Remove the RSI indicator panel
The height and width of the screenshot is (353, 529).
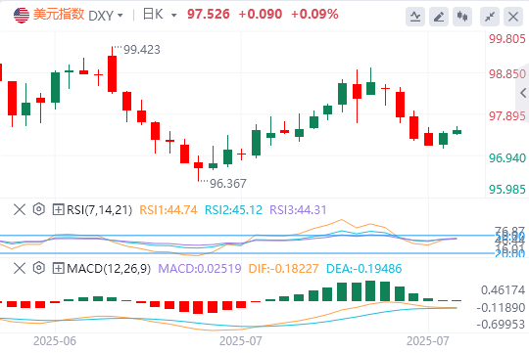pyautogui.click(x=20, y=209)
